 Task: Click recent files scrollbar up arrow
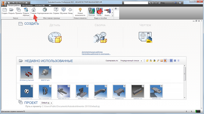185,66
